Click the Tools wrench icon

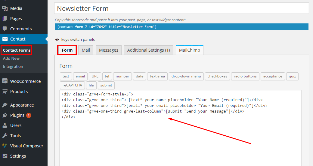pos(5,136)
